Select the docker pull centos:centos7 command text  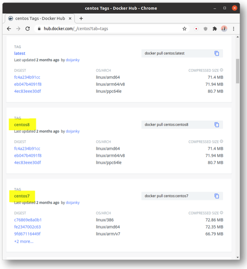pos(166,196)
